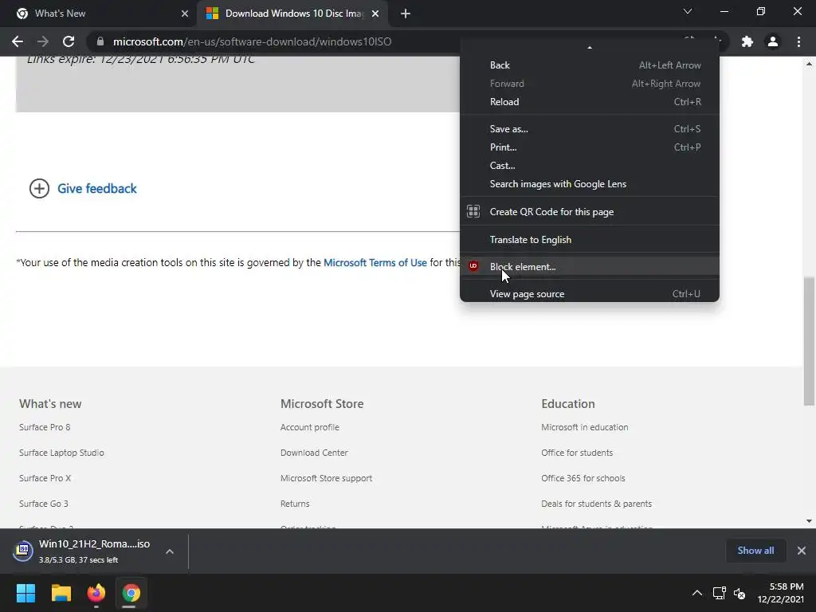Screen dimensions: 816x612
Task: Choose Block element... menu entry
Action: coord(590,266)
